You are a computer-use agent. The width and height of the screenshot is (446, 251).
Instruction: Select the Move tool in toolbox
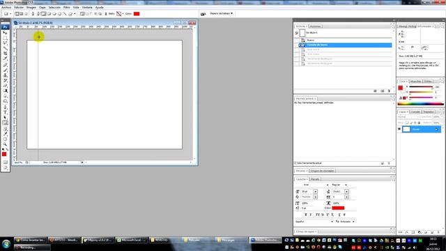pyautogui.click(x=5, y=33)
